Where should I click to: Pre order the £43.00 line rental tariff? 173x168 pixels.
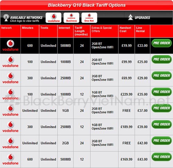(x=162, y=157)
